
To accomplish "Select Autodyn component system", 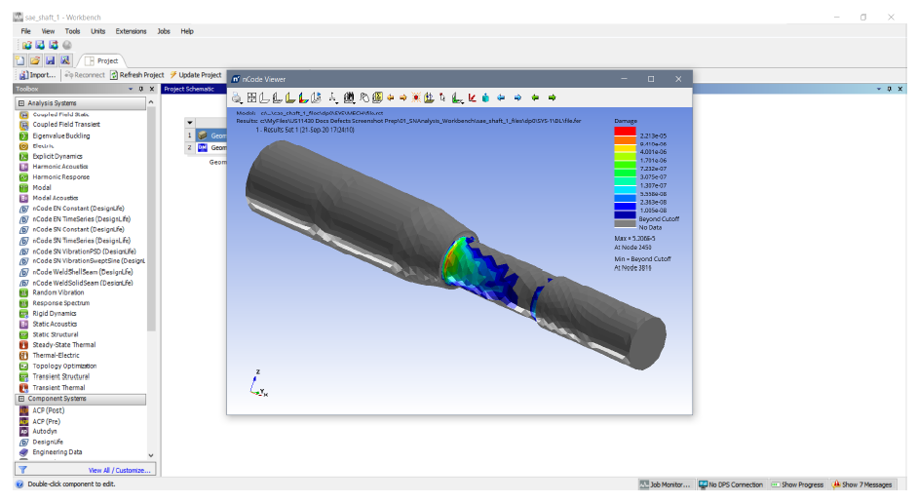I will (45, 431).
